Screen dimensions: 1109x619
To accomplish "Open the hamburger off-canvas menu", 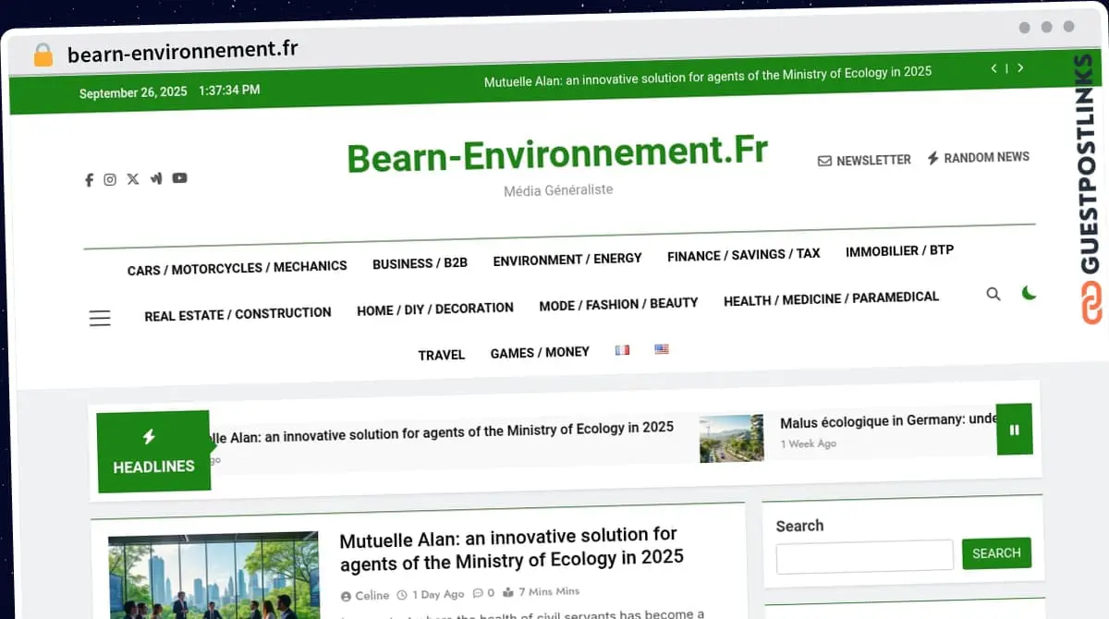I will 100,318.
